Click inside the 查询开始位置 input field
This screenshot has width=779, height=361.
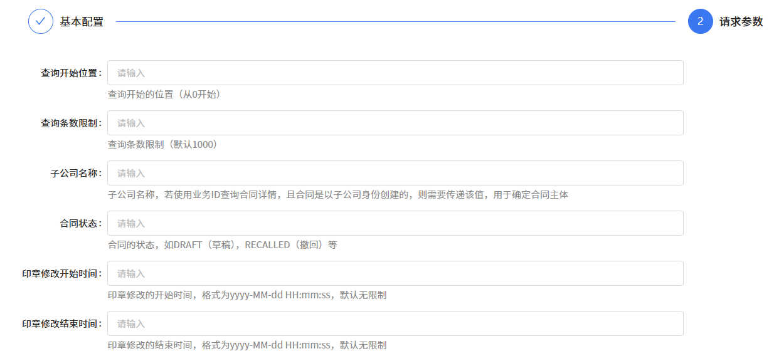pyautogui.click(x=395, y=73)
